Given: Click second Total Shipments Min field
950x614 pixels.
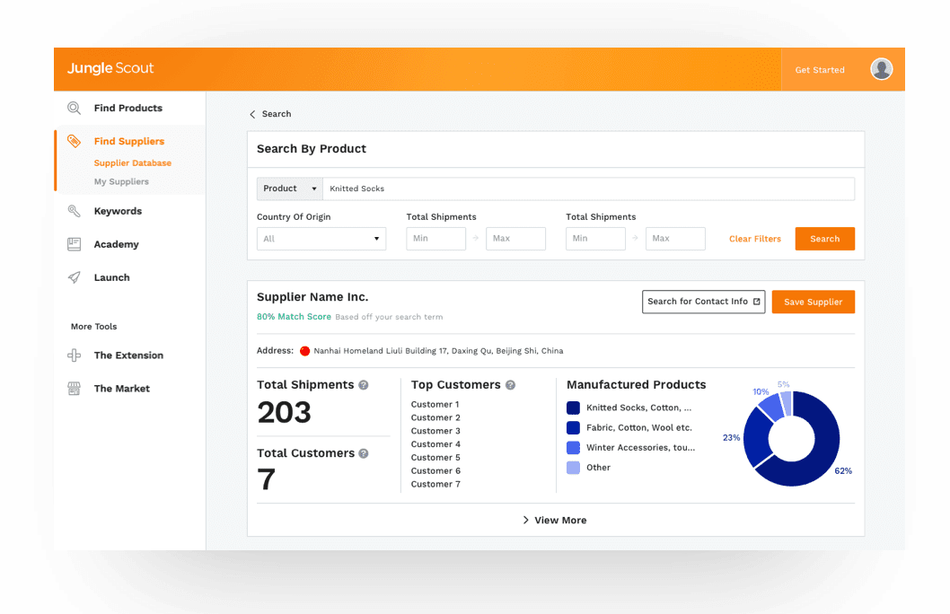Looking at the screenshot, I should click(595, 239).
